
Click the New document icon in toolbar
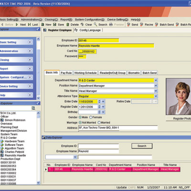[42, 24]
